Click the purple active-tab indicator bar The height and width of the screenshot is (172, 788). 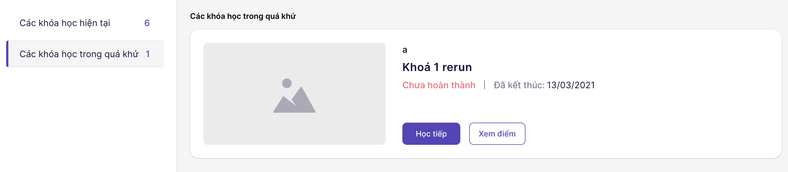(7, 54)
